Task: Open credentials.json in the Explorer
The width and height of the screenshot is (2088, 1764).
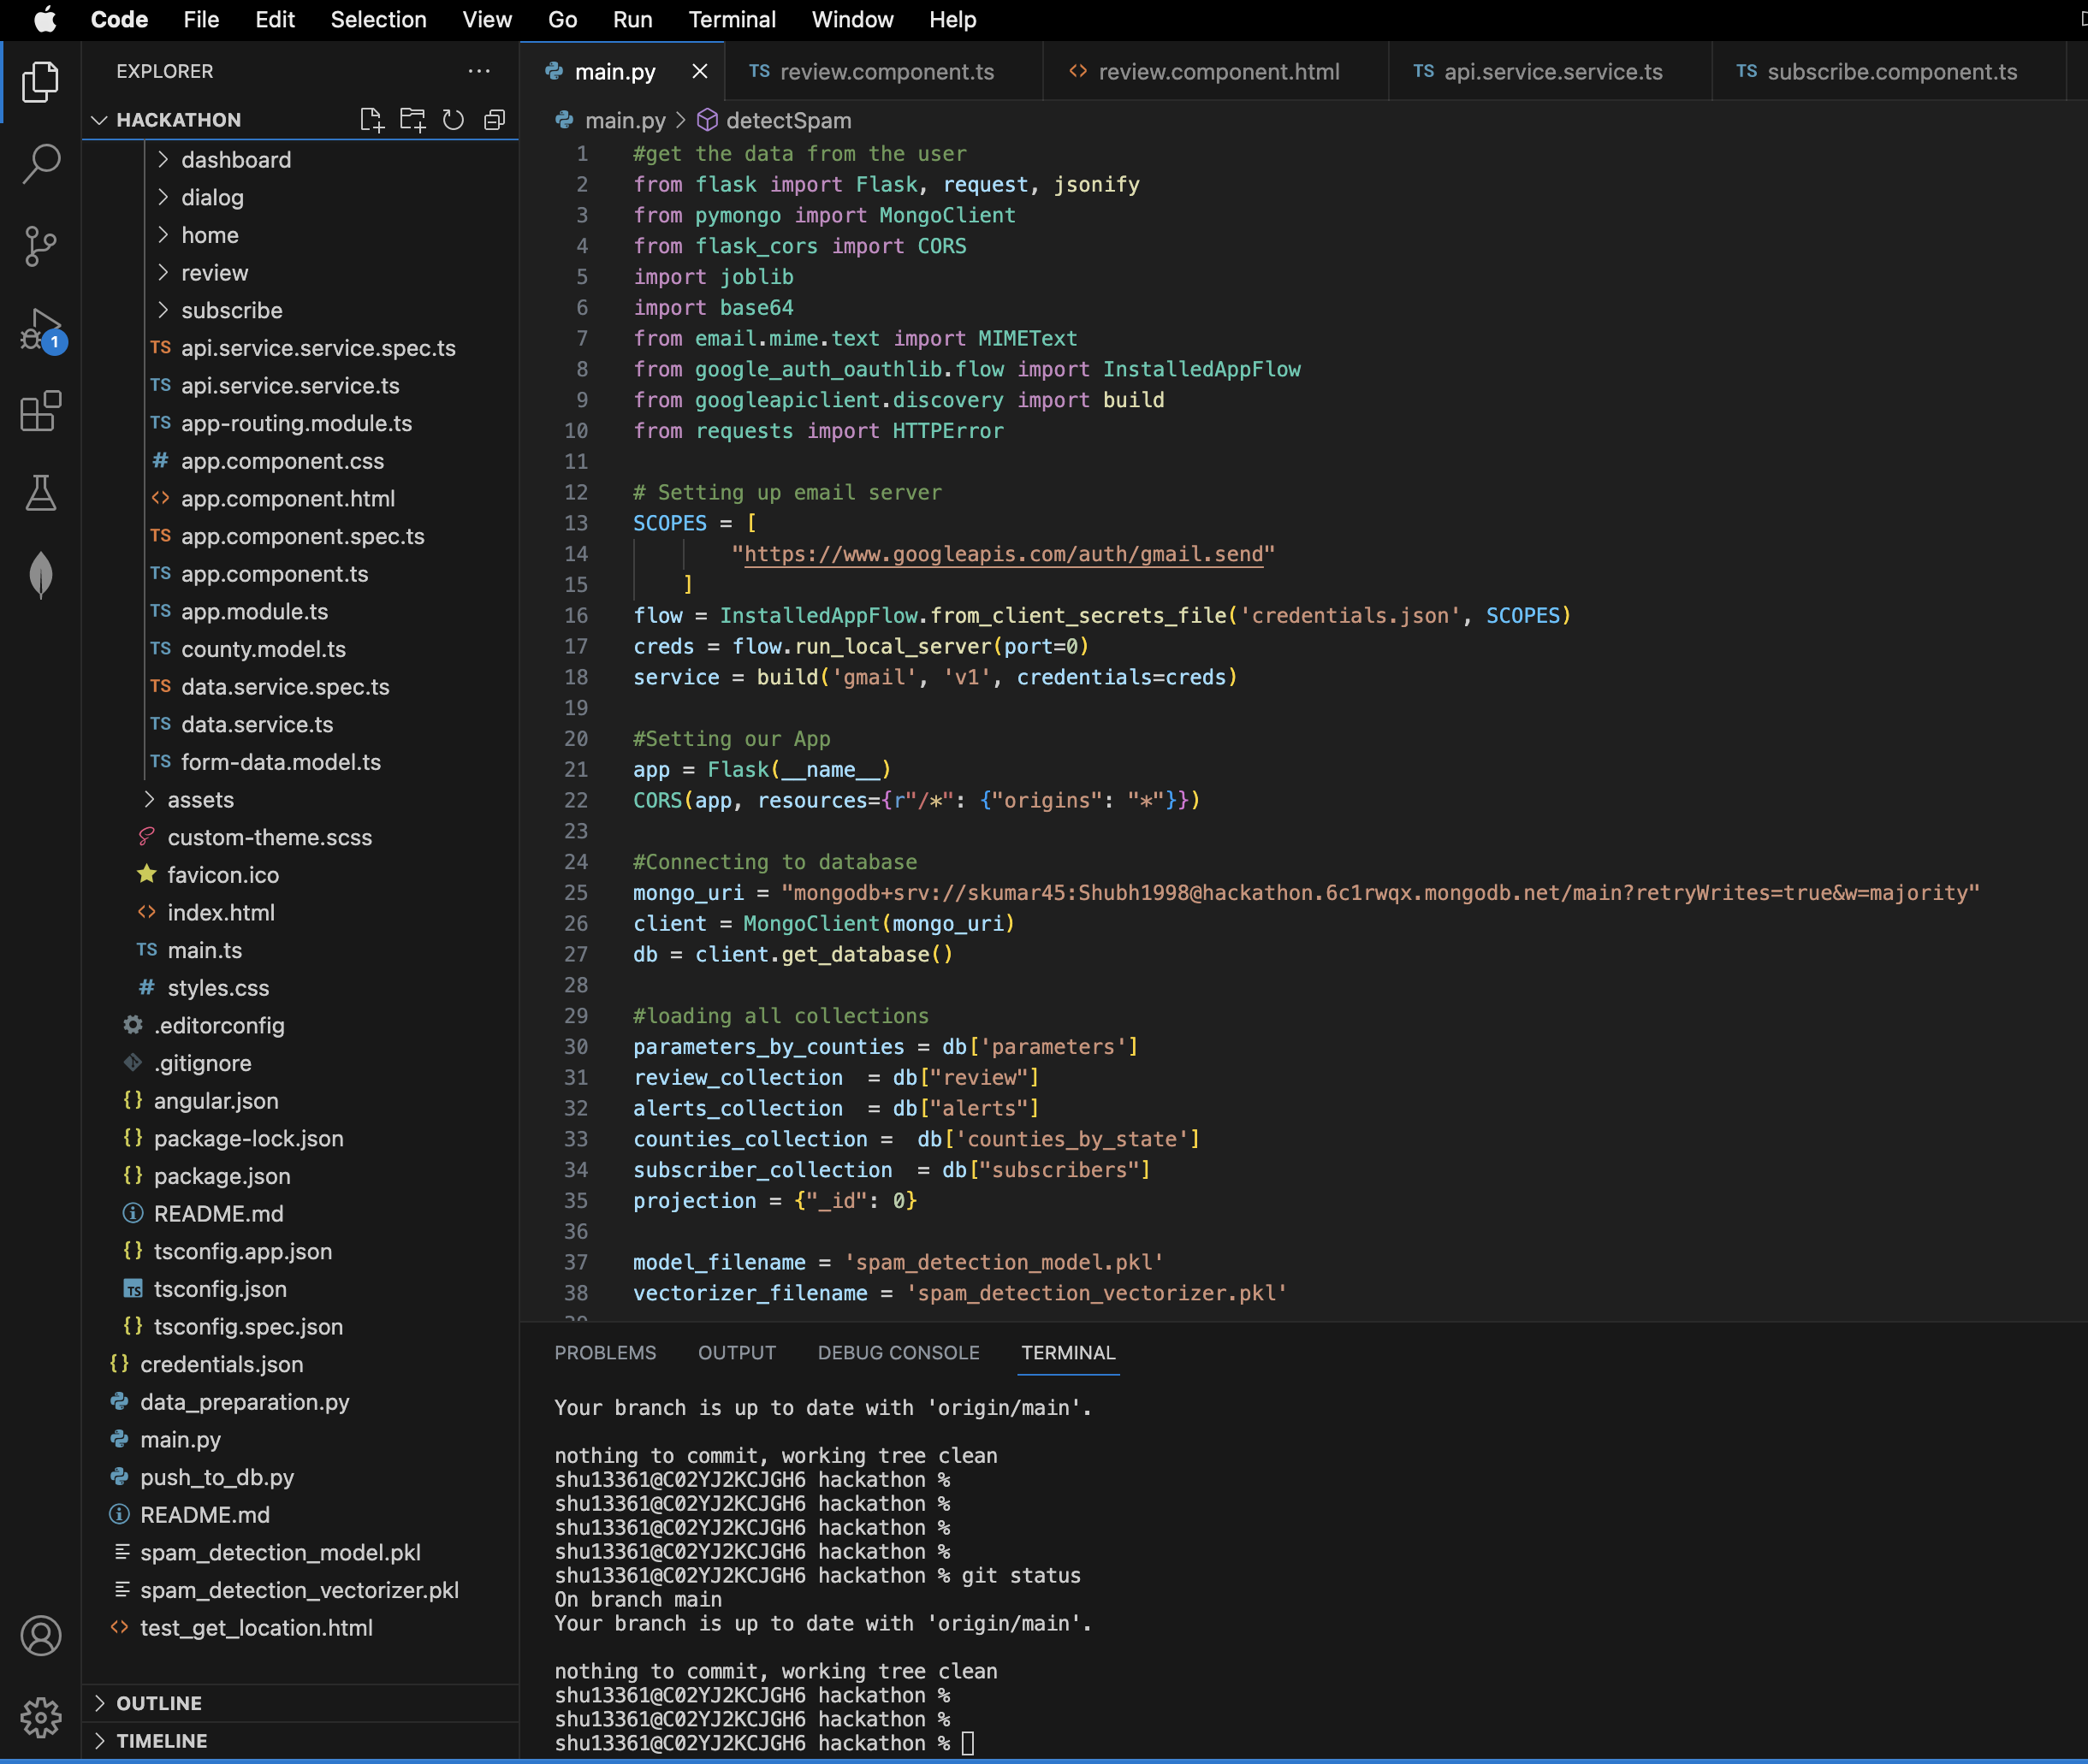Action: (221, 1364)
